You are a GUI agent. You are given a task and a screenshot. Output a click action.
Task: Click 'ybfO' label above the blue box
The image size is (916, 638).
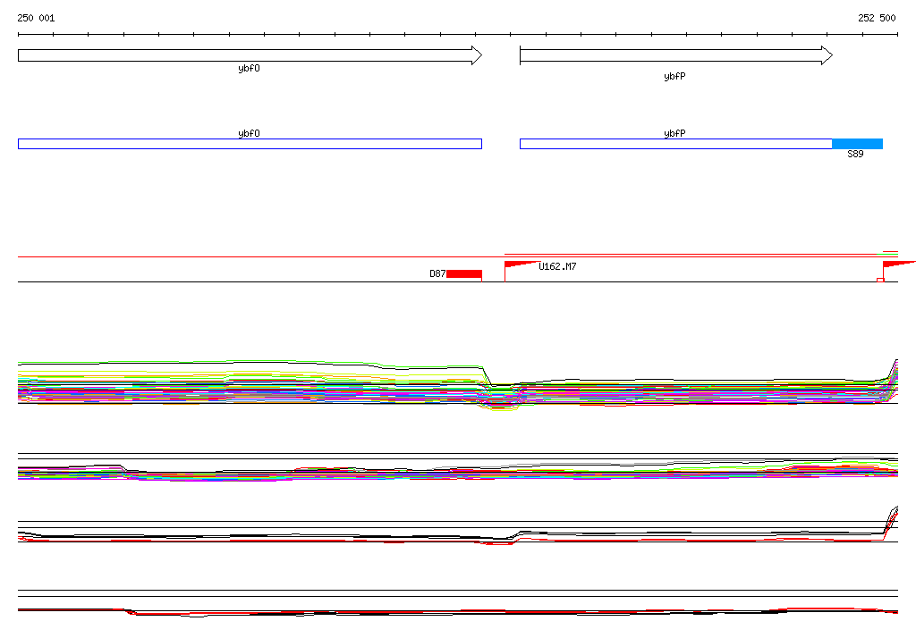click(x=249, y=134)
